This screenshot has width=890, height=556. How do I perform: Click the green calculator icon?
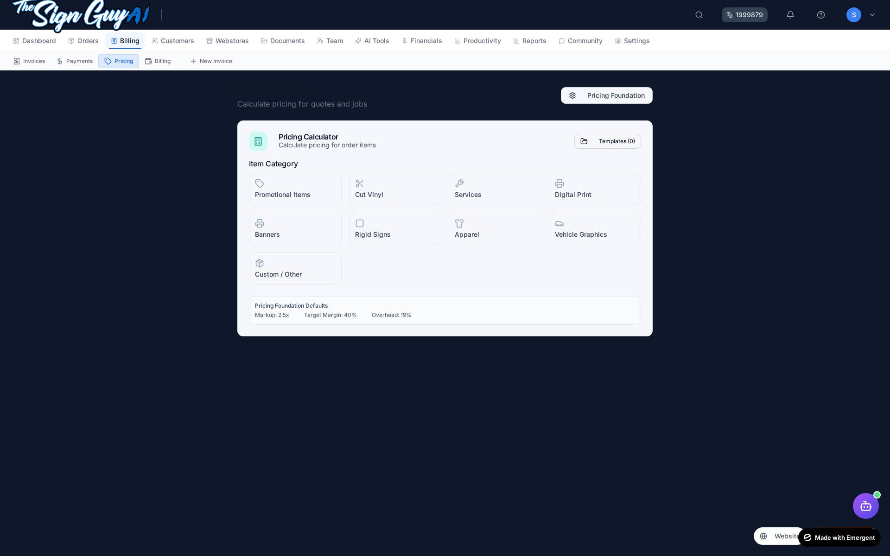pos(258,141)
